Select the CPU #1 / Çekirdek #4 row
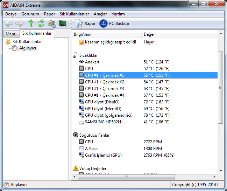Image resolution: width=227 pixels, height=191 pixels. 148,95
